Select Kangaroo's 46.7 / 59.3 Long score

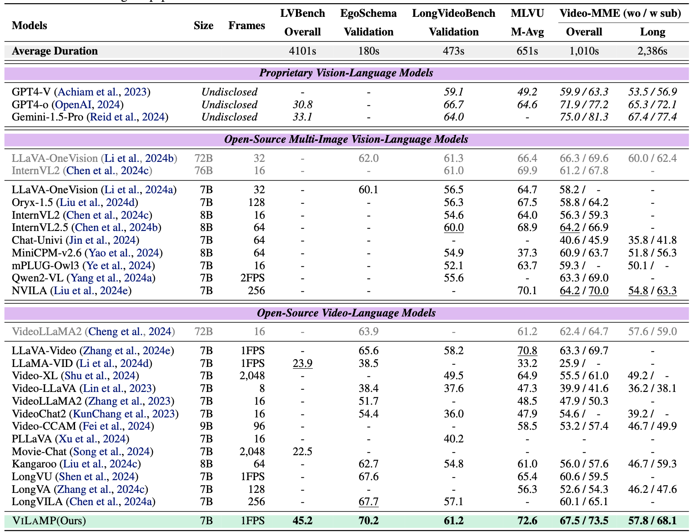[x=652, y=464]
